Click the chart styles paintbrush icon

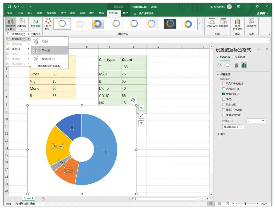(141, 115)
